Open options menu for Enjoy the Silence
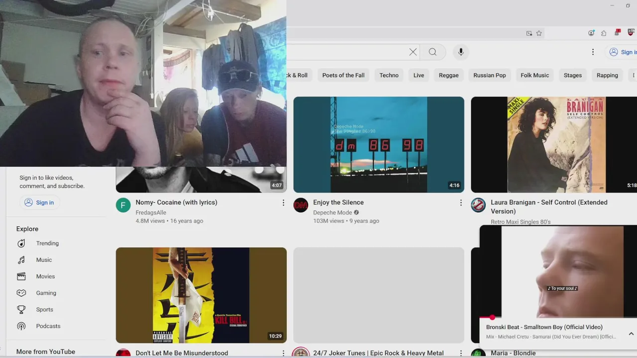The image size is (637, 358). [461, 203]
